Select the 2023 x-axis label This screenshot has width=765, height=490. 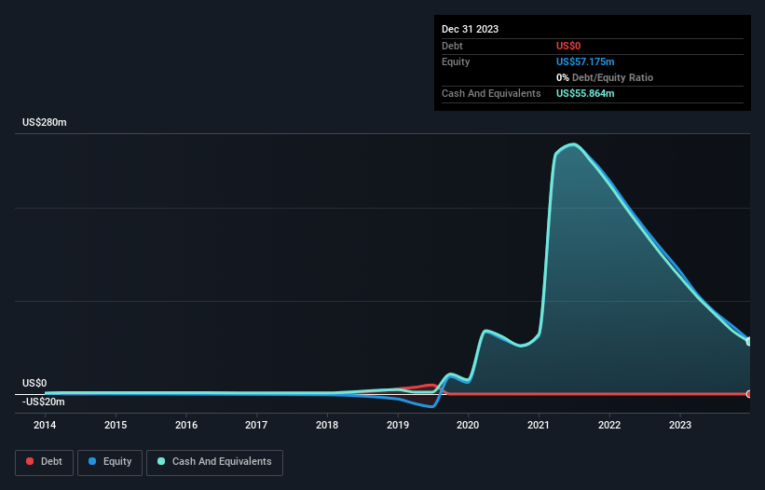tap(680, 425)
